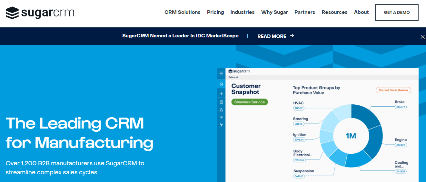
Task: Click the plant icon in the dashboard sidebar
Action: click(x=221, y=125)
